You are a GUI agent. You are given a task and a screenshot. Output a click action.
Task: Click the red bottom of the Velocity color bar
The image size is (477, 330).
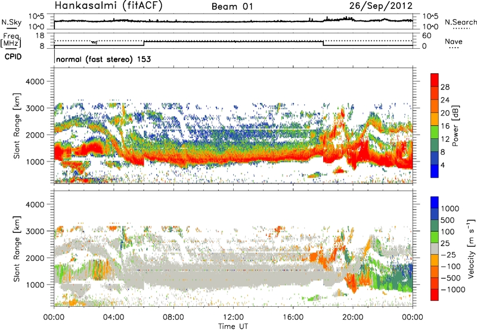click(x=435, y=295)
